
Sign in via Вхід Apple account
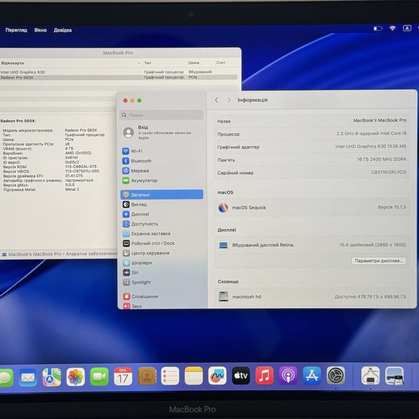[162, 132]
